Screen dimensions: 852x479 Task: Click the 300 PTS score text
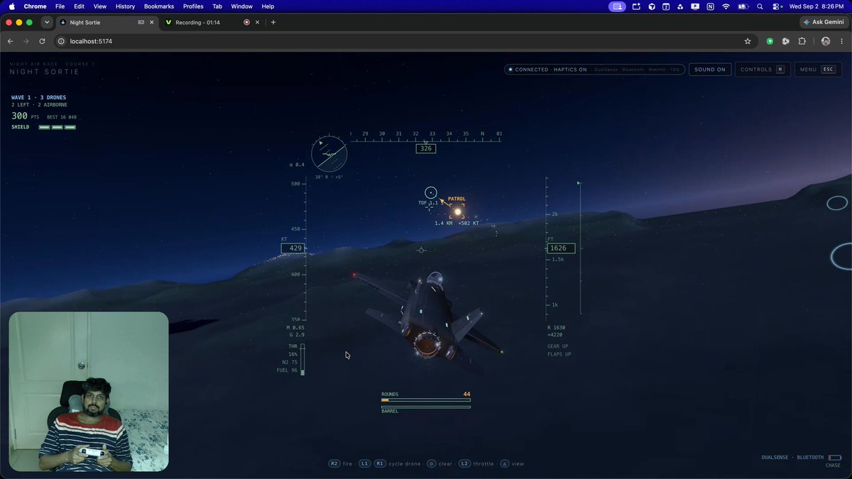[25, 116]
